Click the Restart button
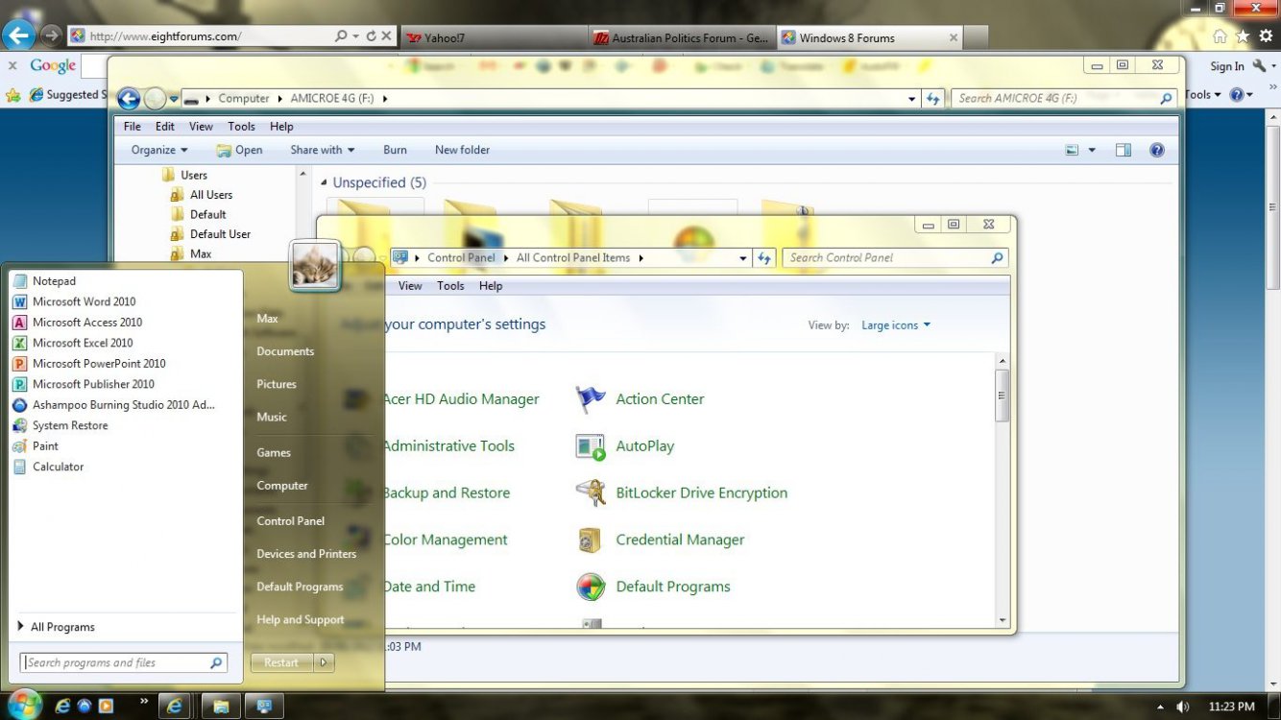The width and height of the screenshot is (1281, 720). click(281, 662)
